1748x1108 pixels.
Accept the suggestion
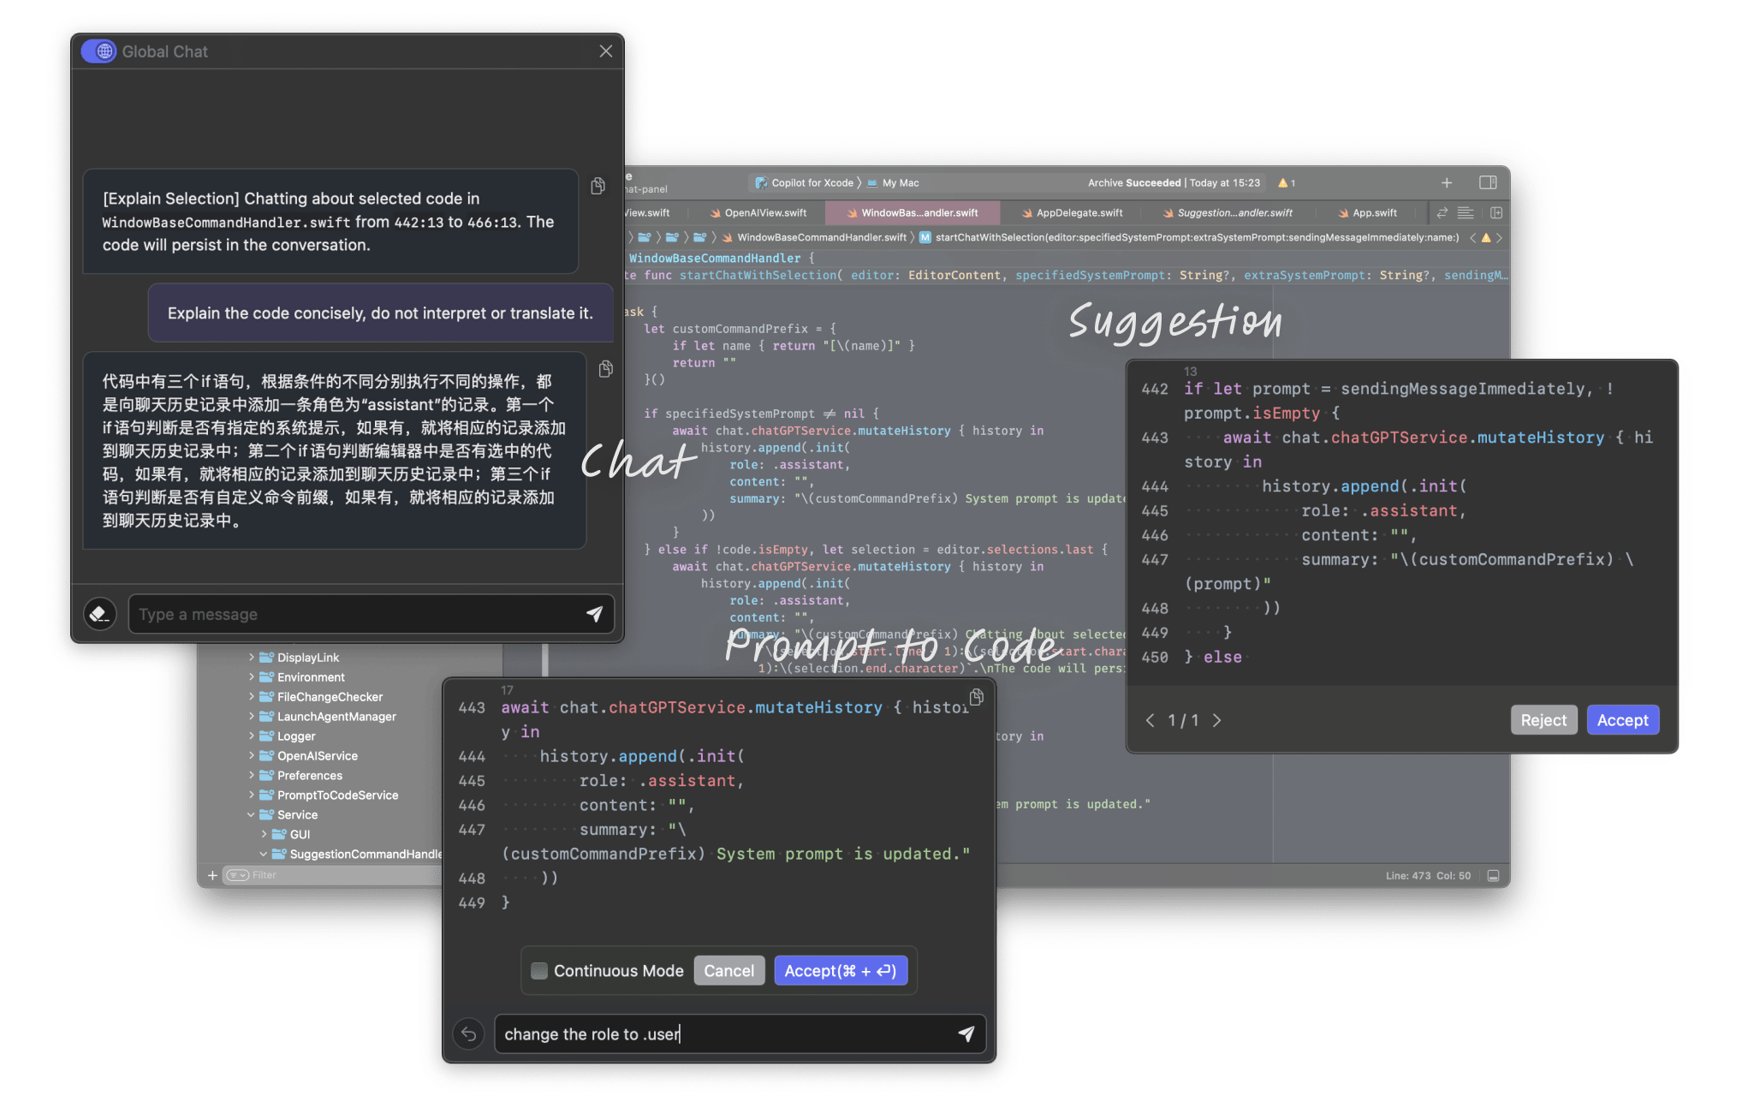click(1622, 719)
